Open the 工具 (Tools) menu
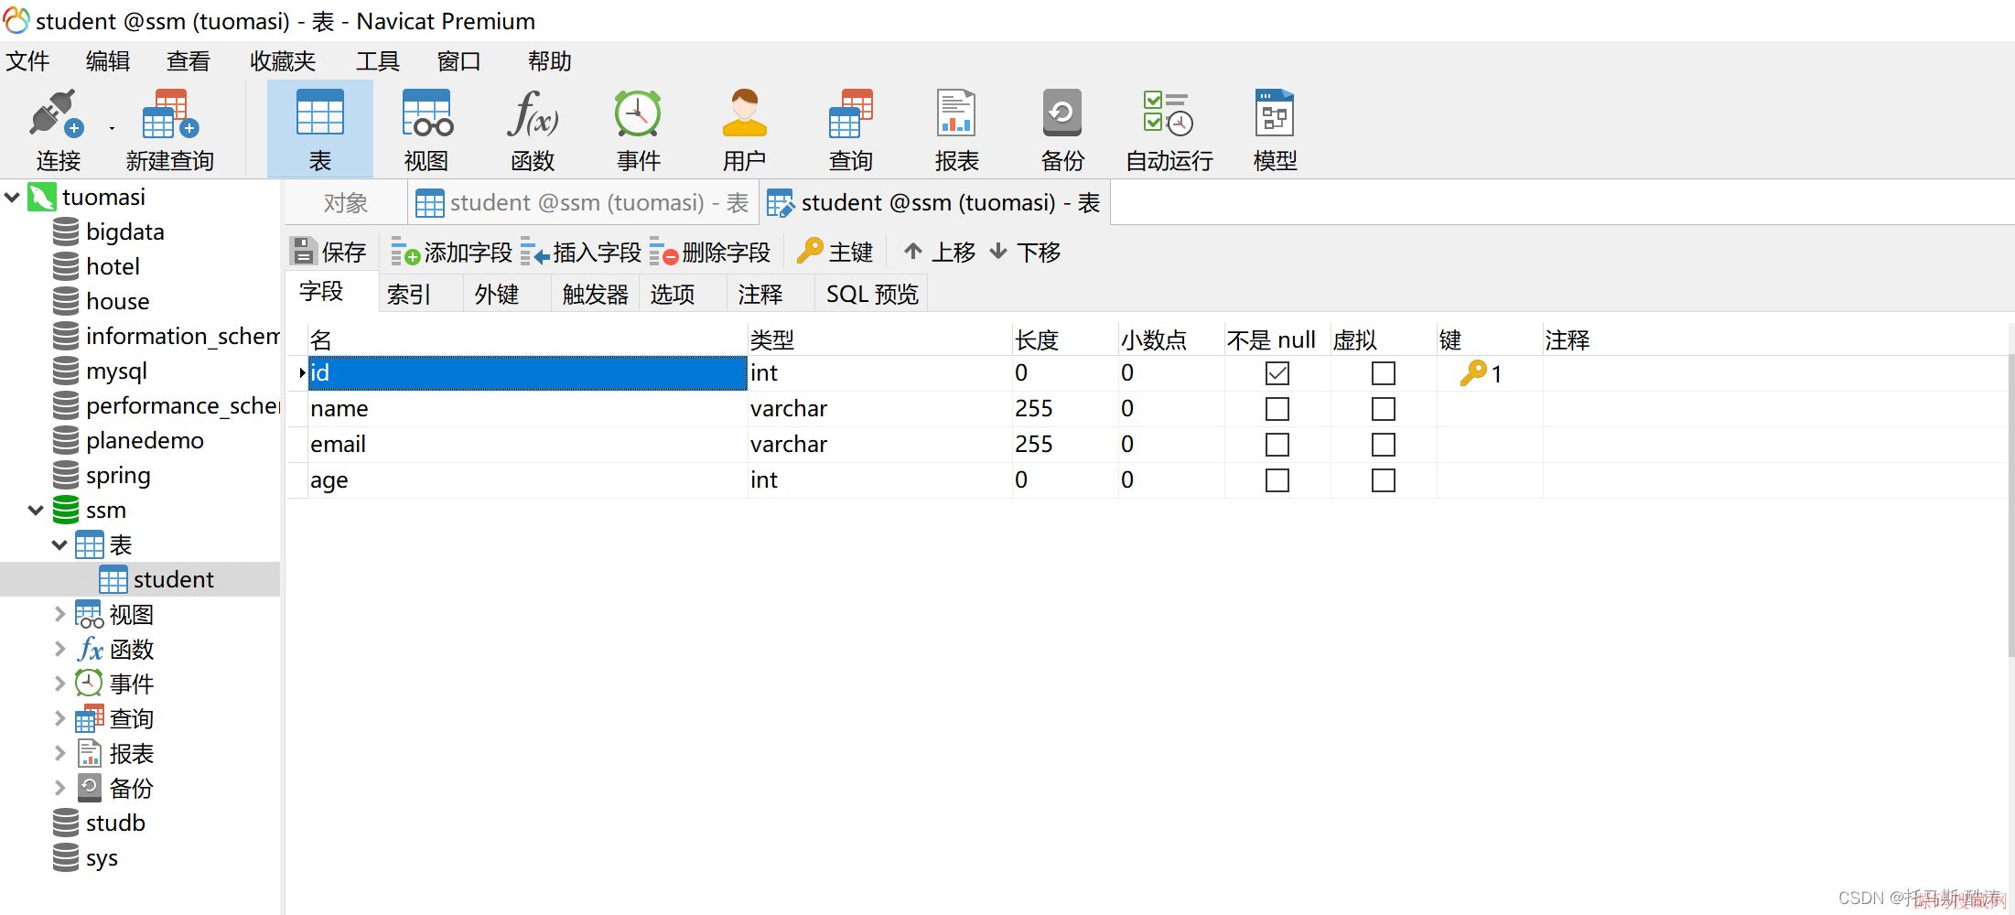Viewport: 2015px width, 915px height. (377, 61)
